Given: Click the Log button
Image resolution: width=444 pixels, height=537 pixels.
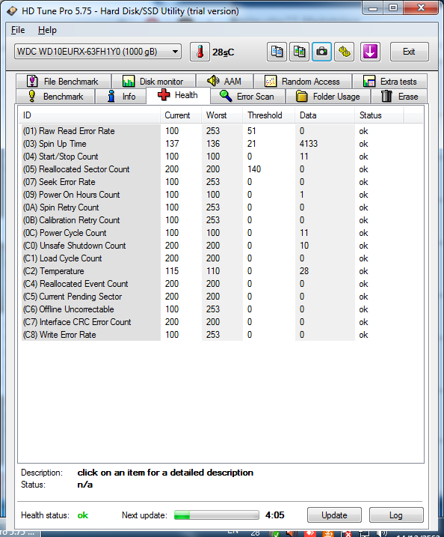Looking at the screenshot, I should coord(396,515).
